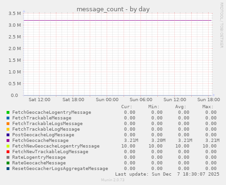Viewport: 226px width, 185px height.
Task: Select the RateLogentryMessage legend label
Action: pyautogui.click(x=39, y=157)
